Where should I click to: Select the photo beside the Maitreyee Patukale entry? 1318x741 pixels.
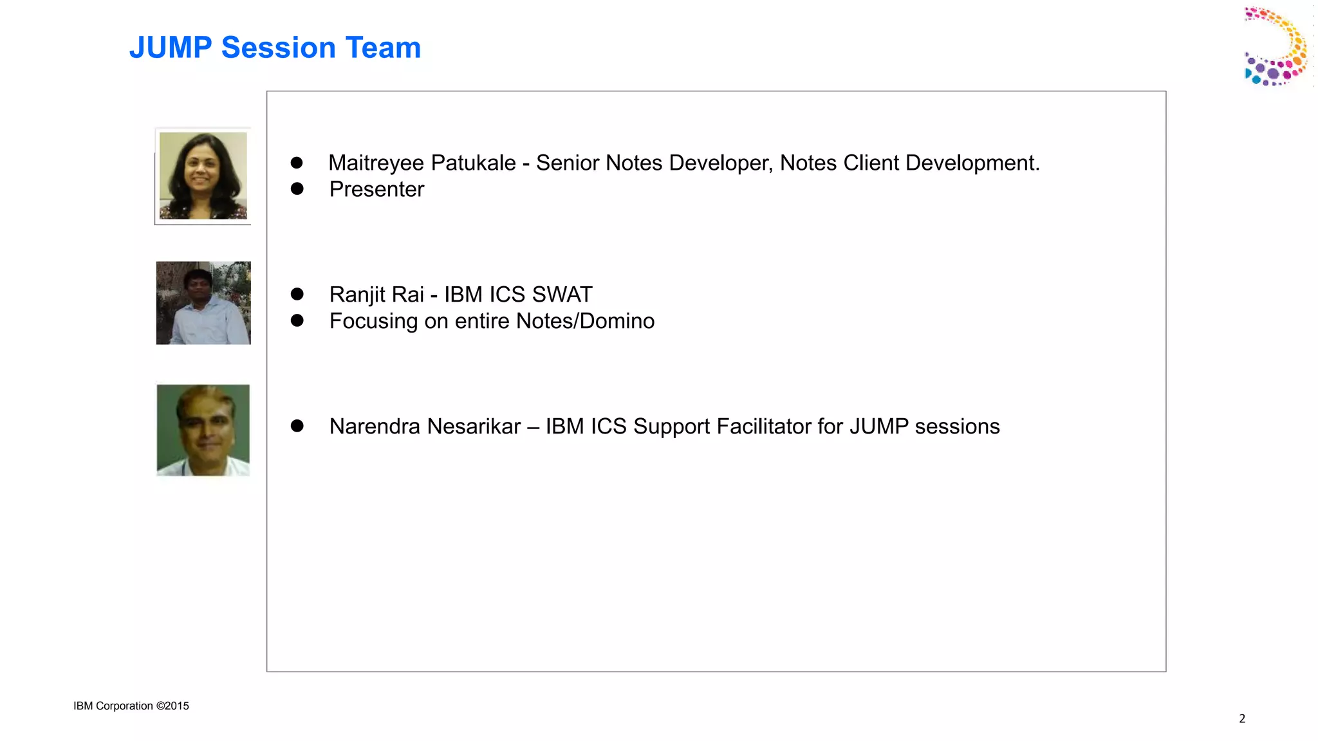(x=203, y=176)
